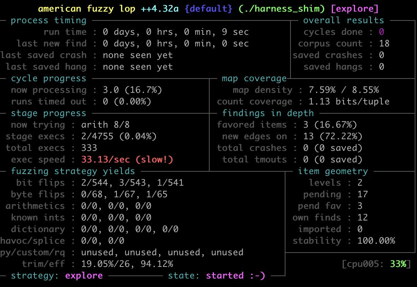Click runs timed out value "0 (0.00%)"
The height and width of the screenshot is (287, 417).
click(127, 102)
